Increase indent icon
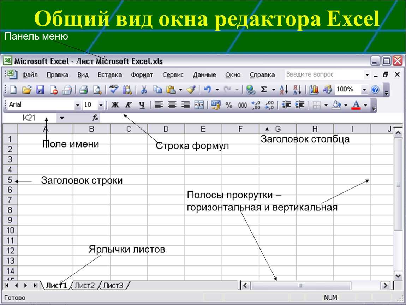This screenshot has height=305, width=406. click(x=300, y=105)
